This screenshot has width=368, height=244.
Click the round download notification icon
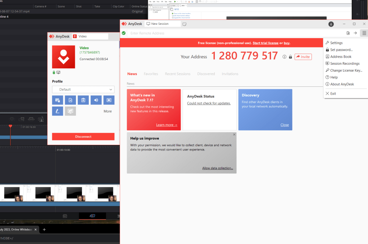331,24
